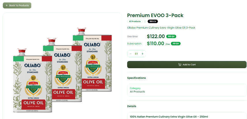This screenshot has width=247, height=119.
Task: Click the 100% Italian Premium Culinary details text
Action: coord(169,116)
